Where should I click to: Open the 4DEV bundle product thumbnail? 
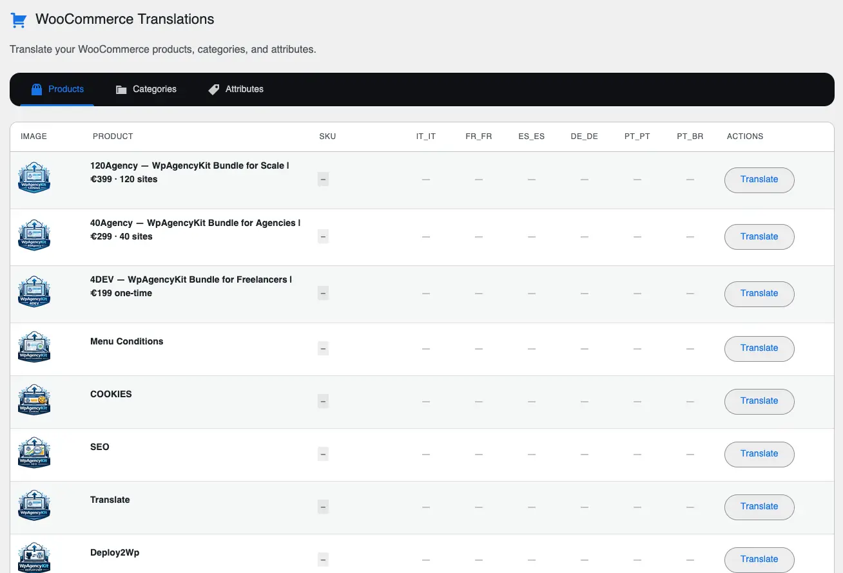(34, 292)
